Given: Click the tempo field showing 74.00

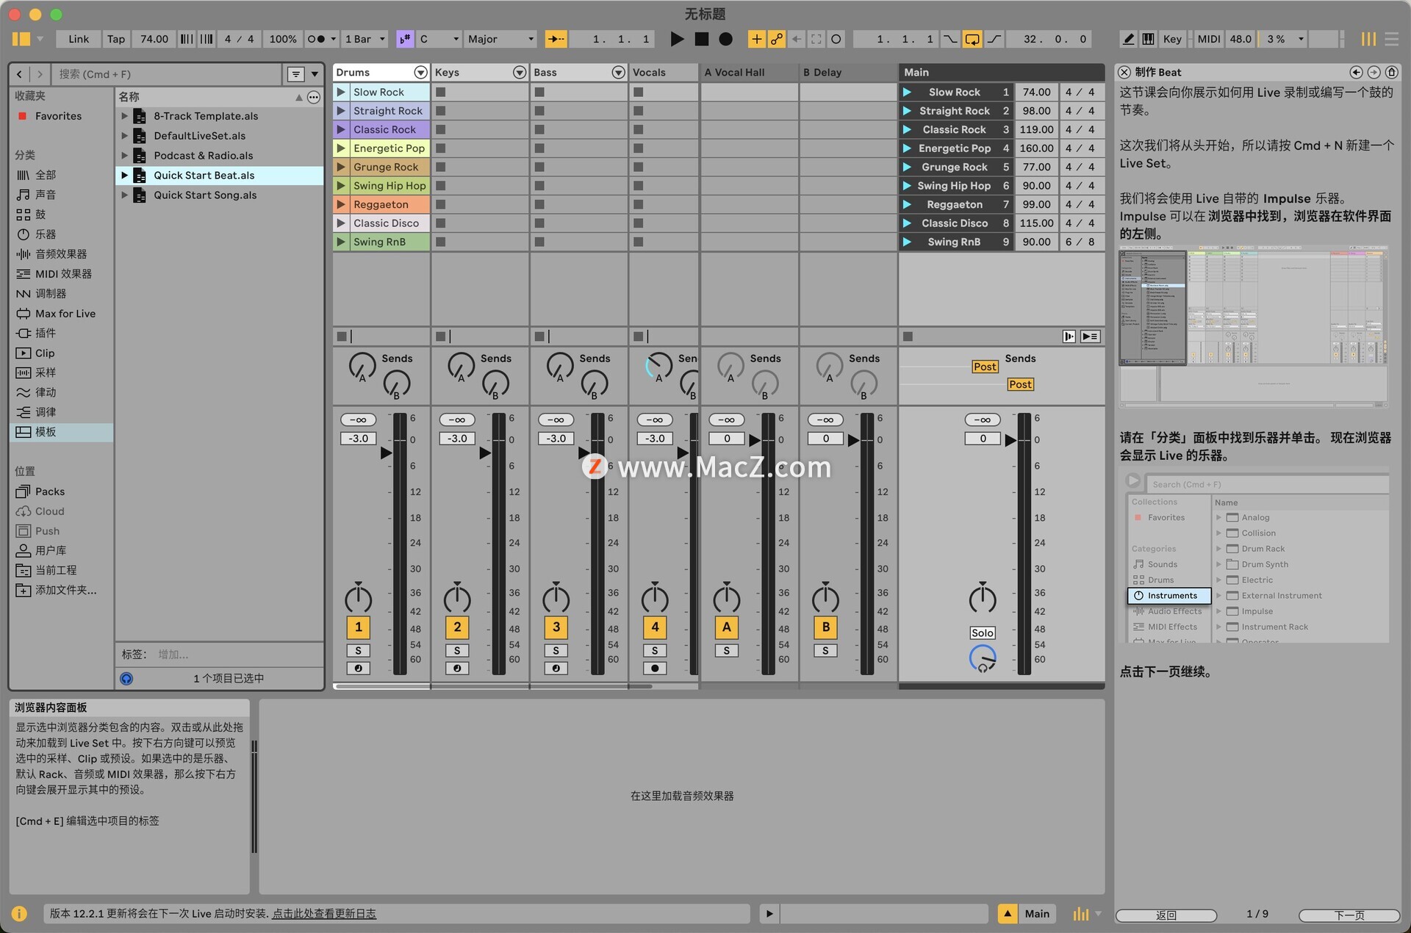Looking at the screenshot, I should tap(154, 39).
